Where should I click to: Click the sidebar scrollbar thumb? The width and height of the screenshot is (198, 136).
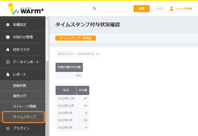click(47, 98)
